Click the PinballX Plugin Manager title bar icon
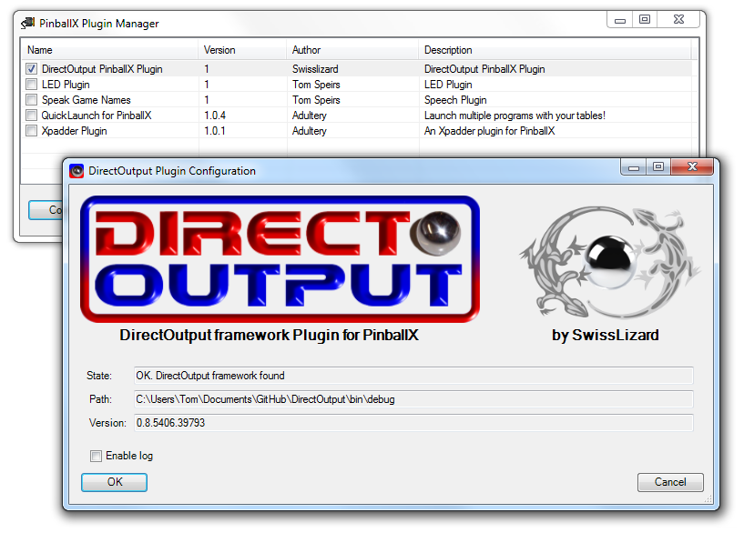The image size is (744, 533). 28,23
